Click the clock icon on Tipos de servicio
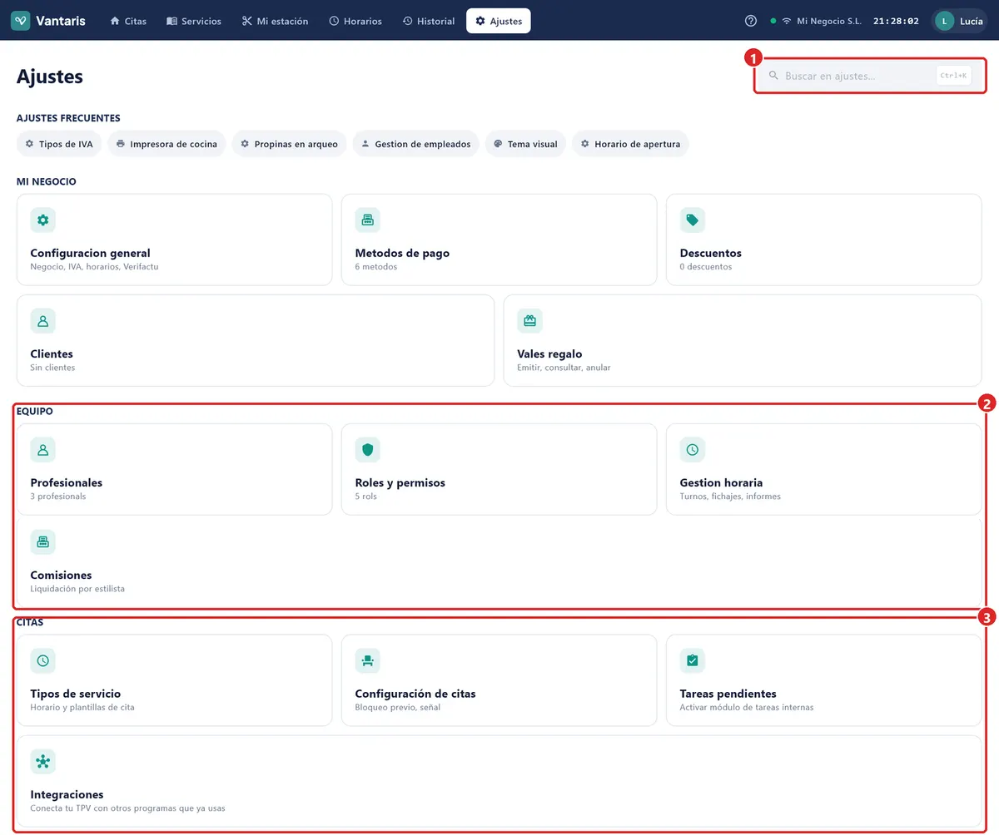Image resolution: width=999 pixels, height=835 pixels. (43, 661)
